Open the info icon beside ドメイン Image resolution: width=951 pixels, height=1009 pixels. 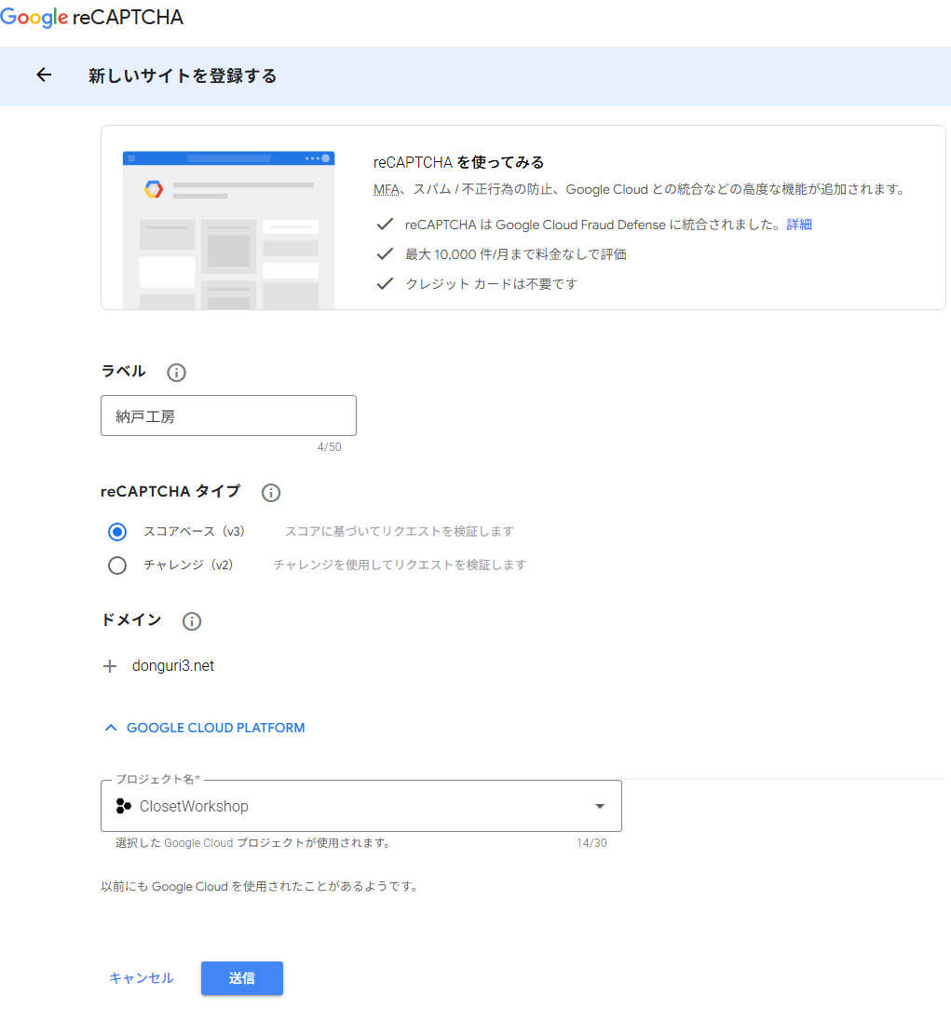pyautogui.click(x=192, y=621)
